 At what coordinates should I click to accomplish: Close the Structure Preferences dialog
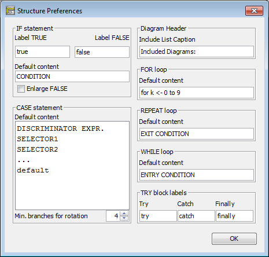tap(254, 10)
